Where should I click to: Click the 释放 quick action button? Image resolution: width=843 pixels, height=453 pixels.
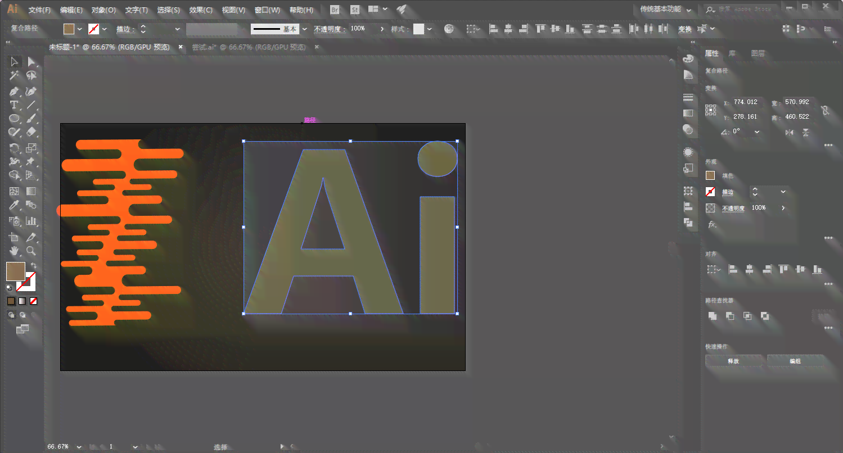click(x=733, y=361)
